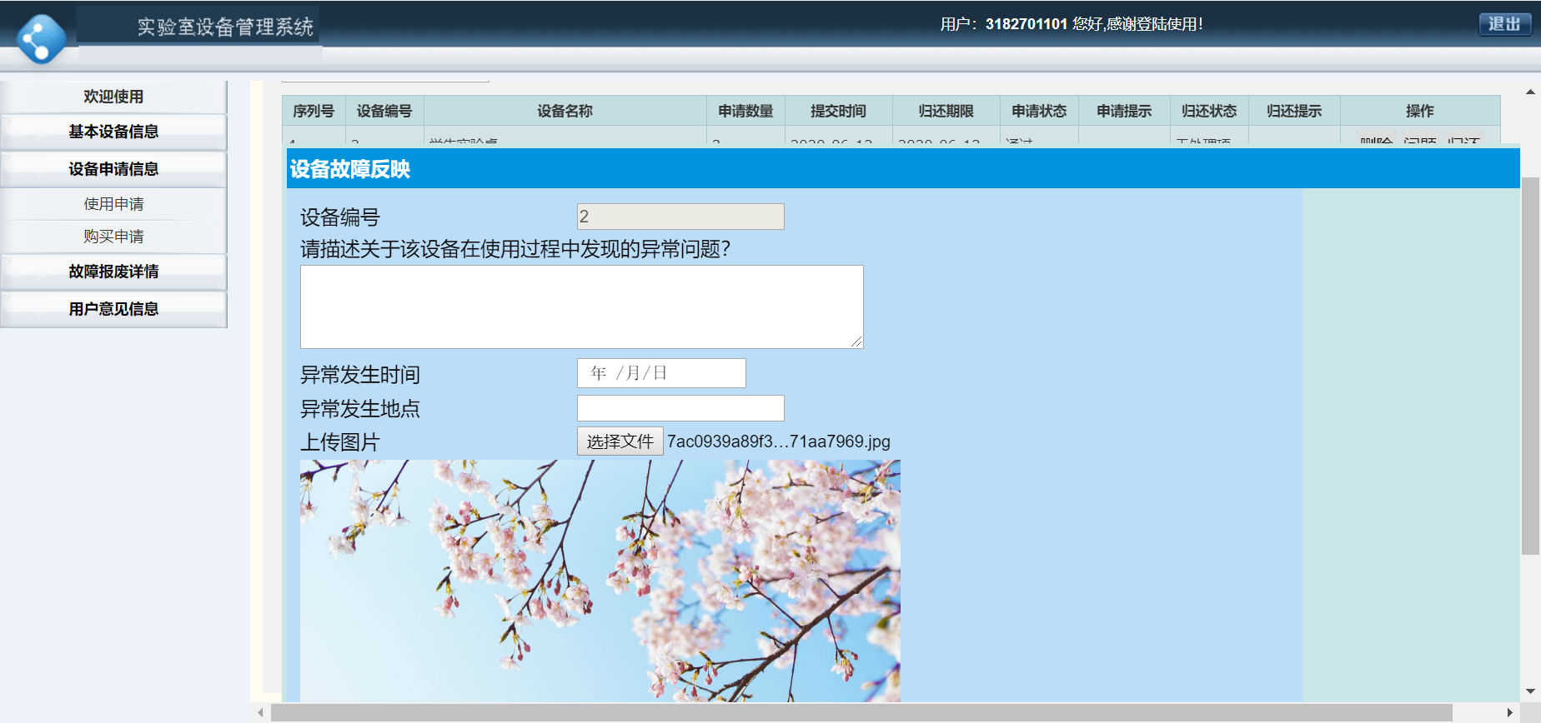Click the horizontal scrollbar thumb
Image resolution: width=1541 pixels, height=723 pixels.
coord(861,713)
